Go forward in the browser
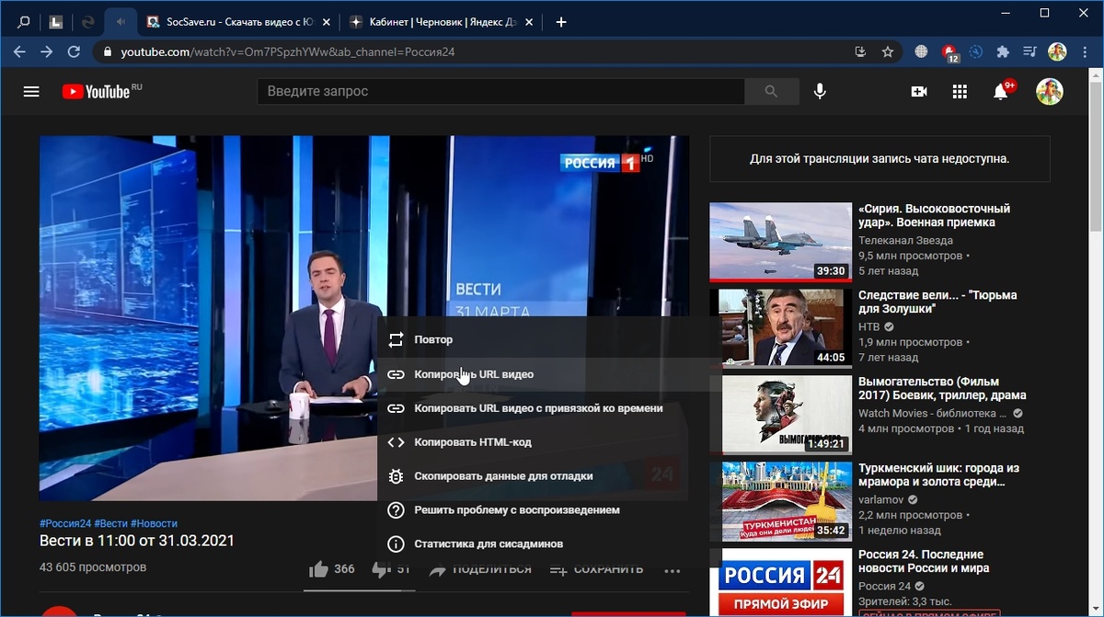This screenshot has height=617, width=1104. coord(47,51)
